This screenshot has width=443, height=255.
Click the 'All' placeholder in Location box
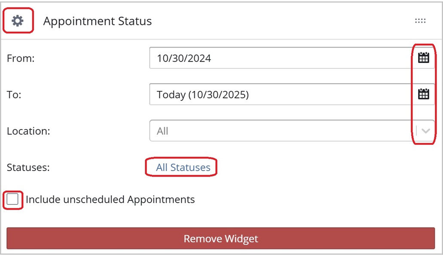click(x=162, y=131)
